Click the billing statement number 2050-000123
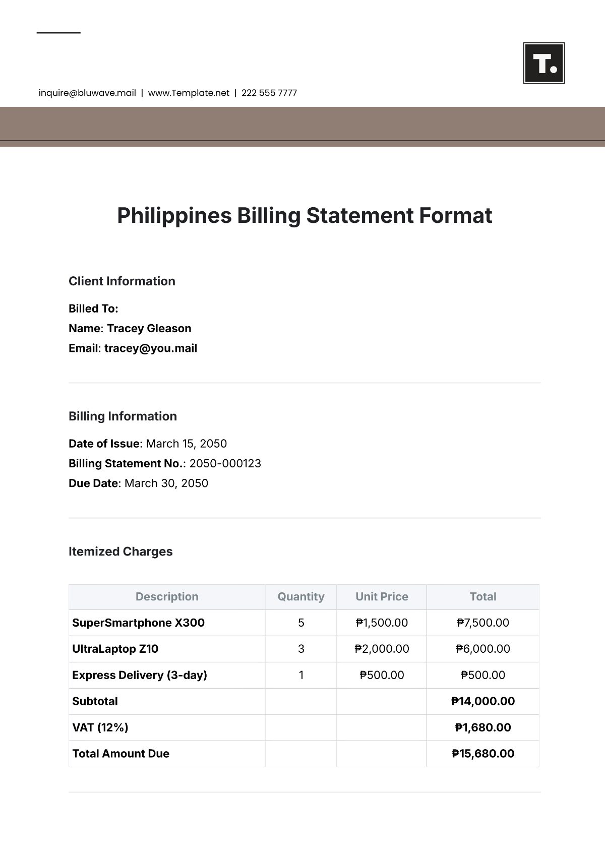 [x=225, y=464]
